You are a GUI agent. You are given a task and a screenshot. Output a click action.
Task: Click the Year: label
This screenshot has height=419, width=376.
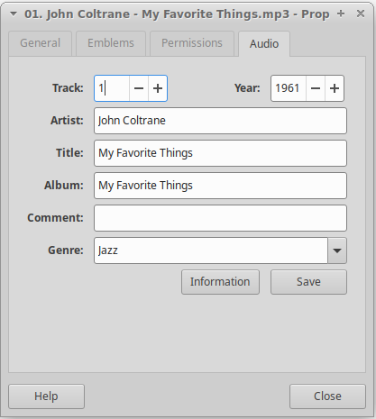pos(247,88)
